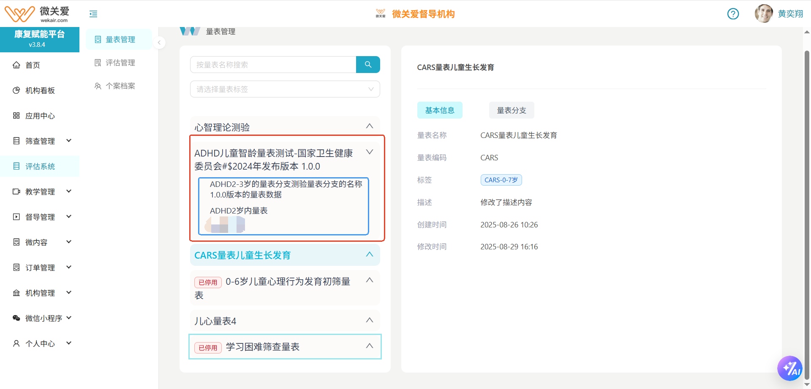
Task: Go to 首页 home in sidebar
Action: tap(33, 65)
